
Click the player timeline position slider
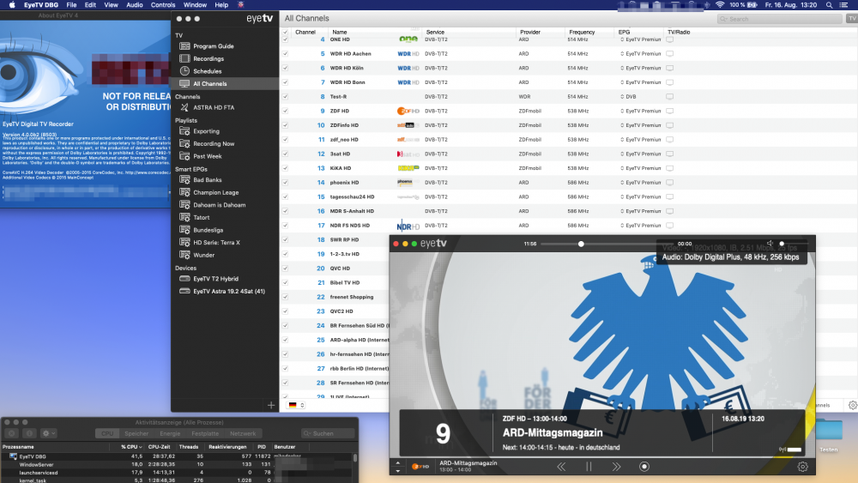581,244
